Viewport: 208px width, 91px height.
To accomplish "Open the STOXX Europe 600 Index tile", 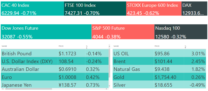I will tap(154, 9).
